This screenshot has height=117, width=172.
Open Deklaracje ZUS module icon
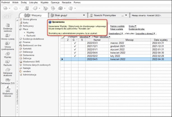click(x=8, y=81)
